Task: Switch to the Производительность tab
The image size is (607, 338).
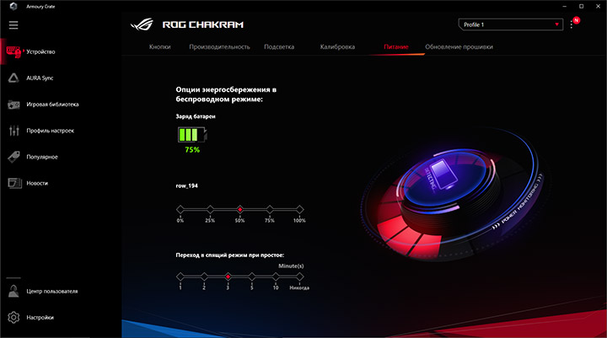Action: 219,47
